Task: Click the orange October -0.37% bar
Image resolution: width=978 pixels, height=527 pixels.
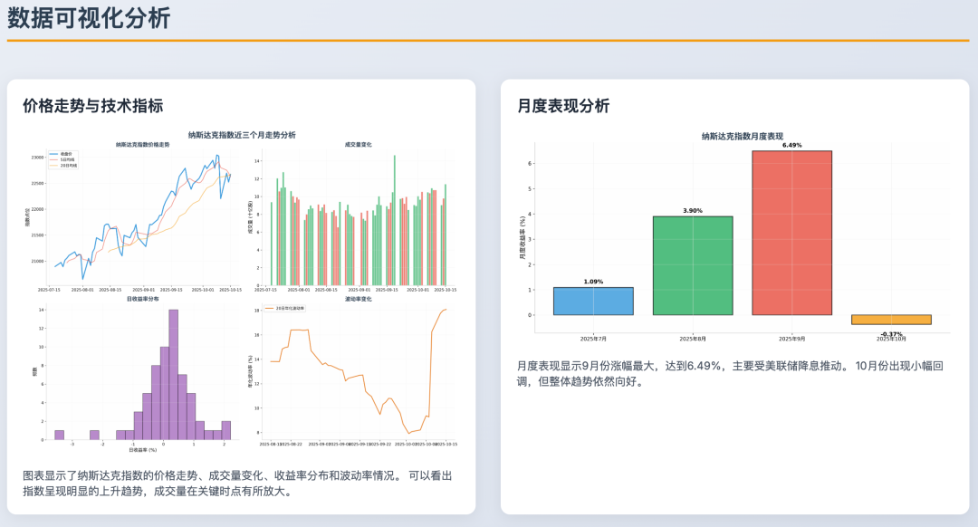Action: [x=891, y=320]
